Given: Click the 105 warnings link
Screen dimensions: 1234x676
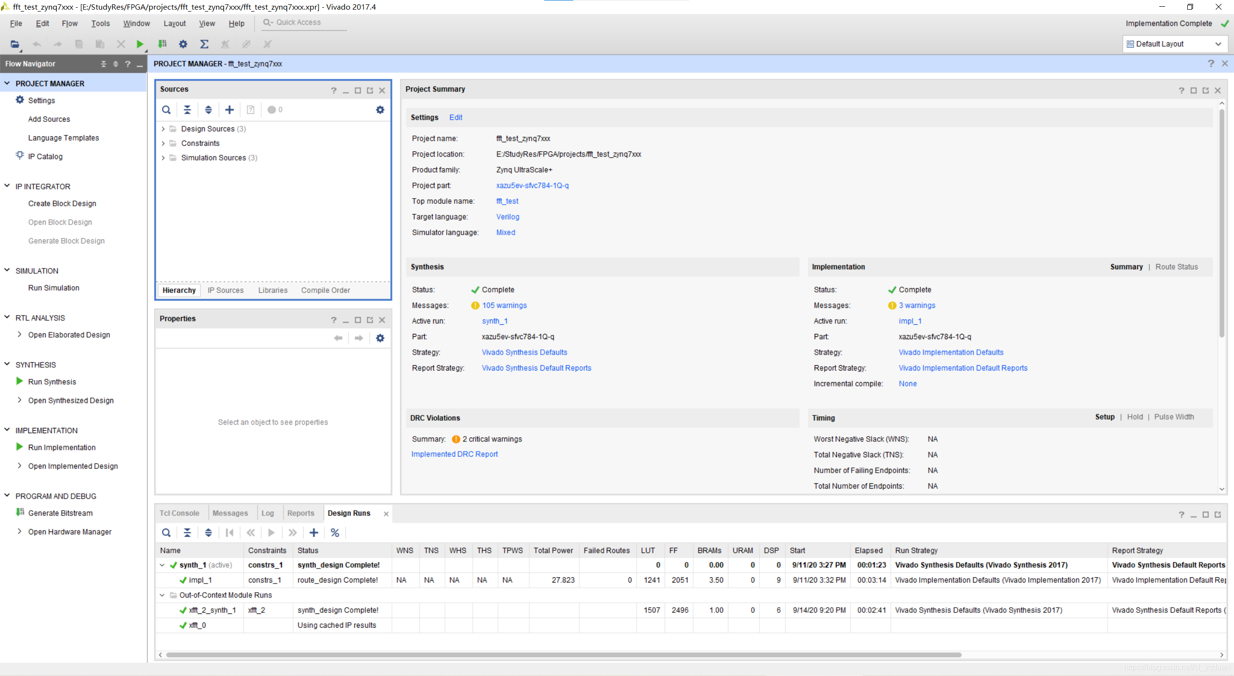Looking at the screenshot, I should tap(504, 305).
